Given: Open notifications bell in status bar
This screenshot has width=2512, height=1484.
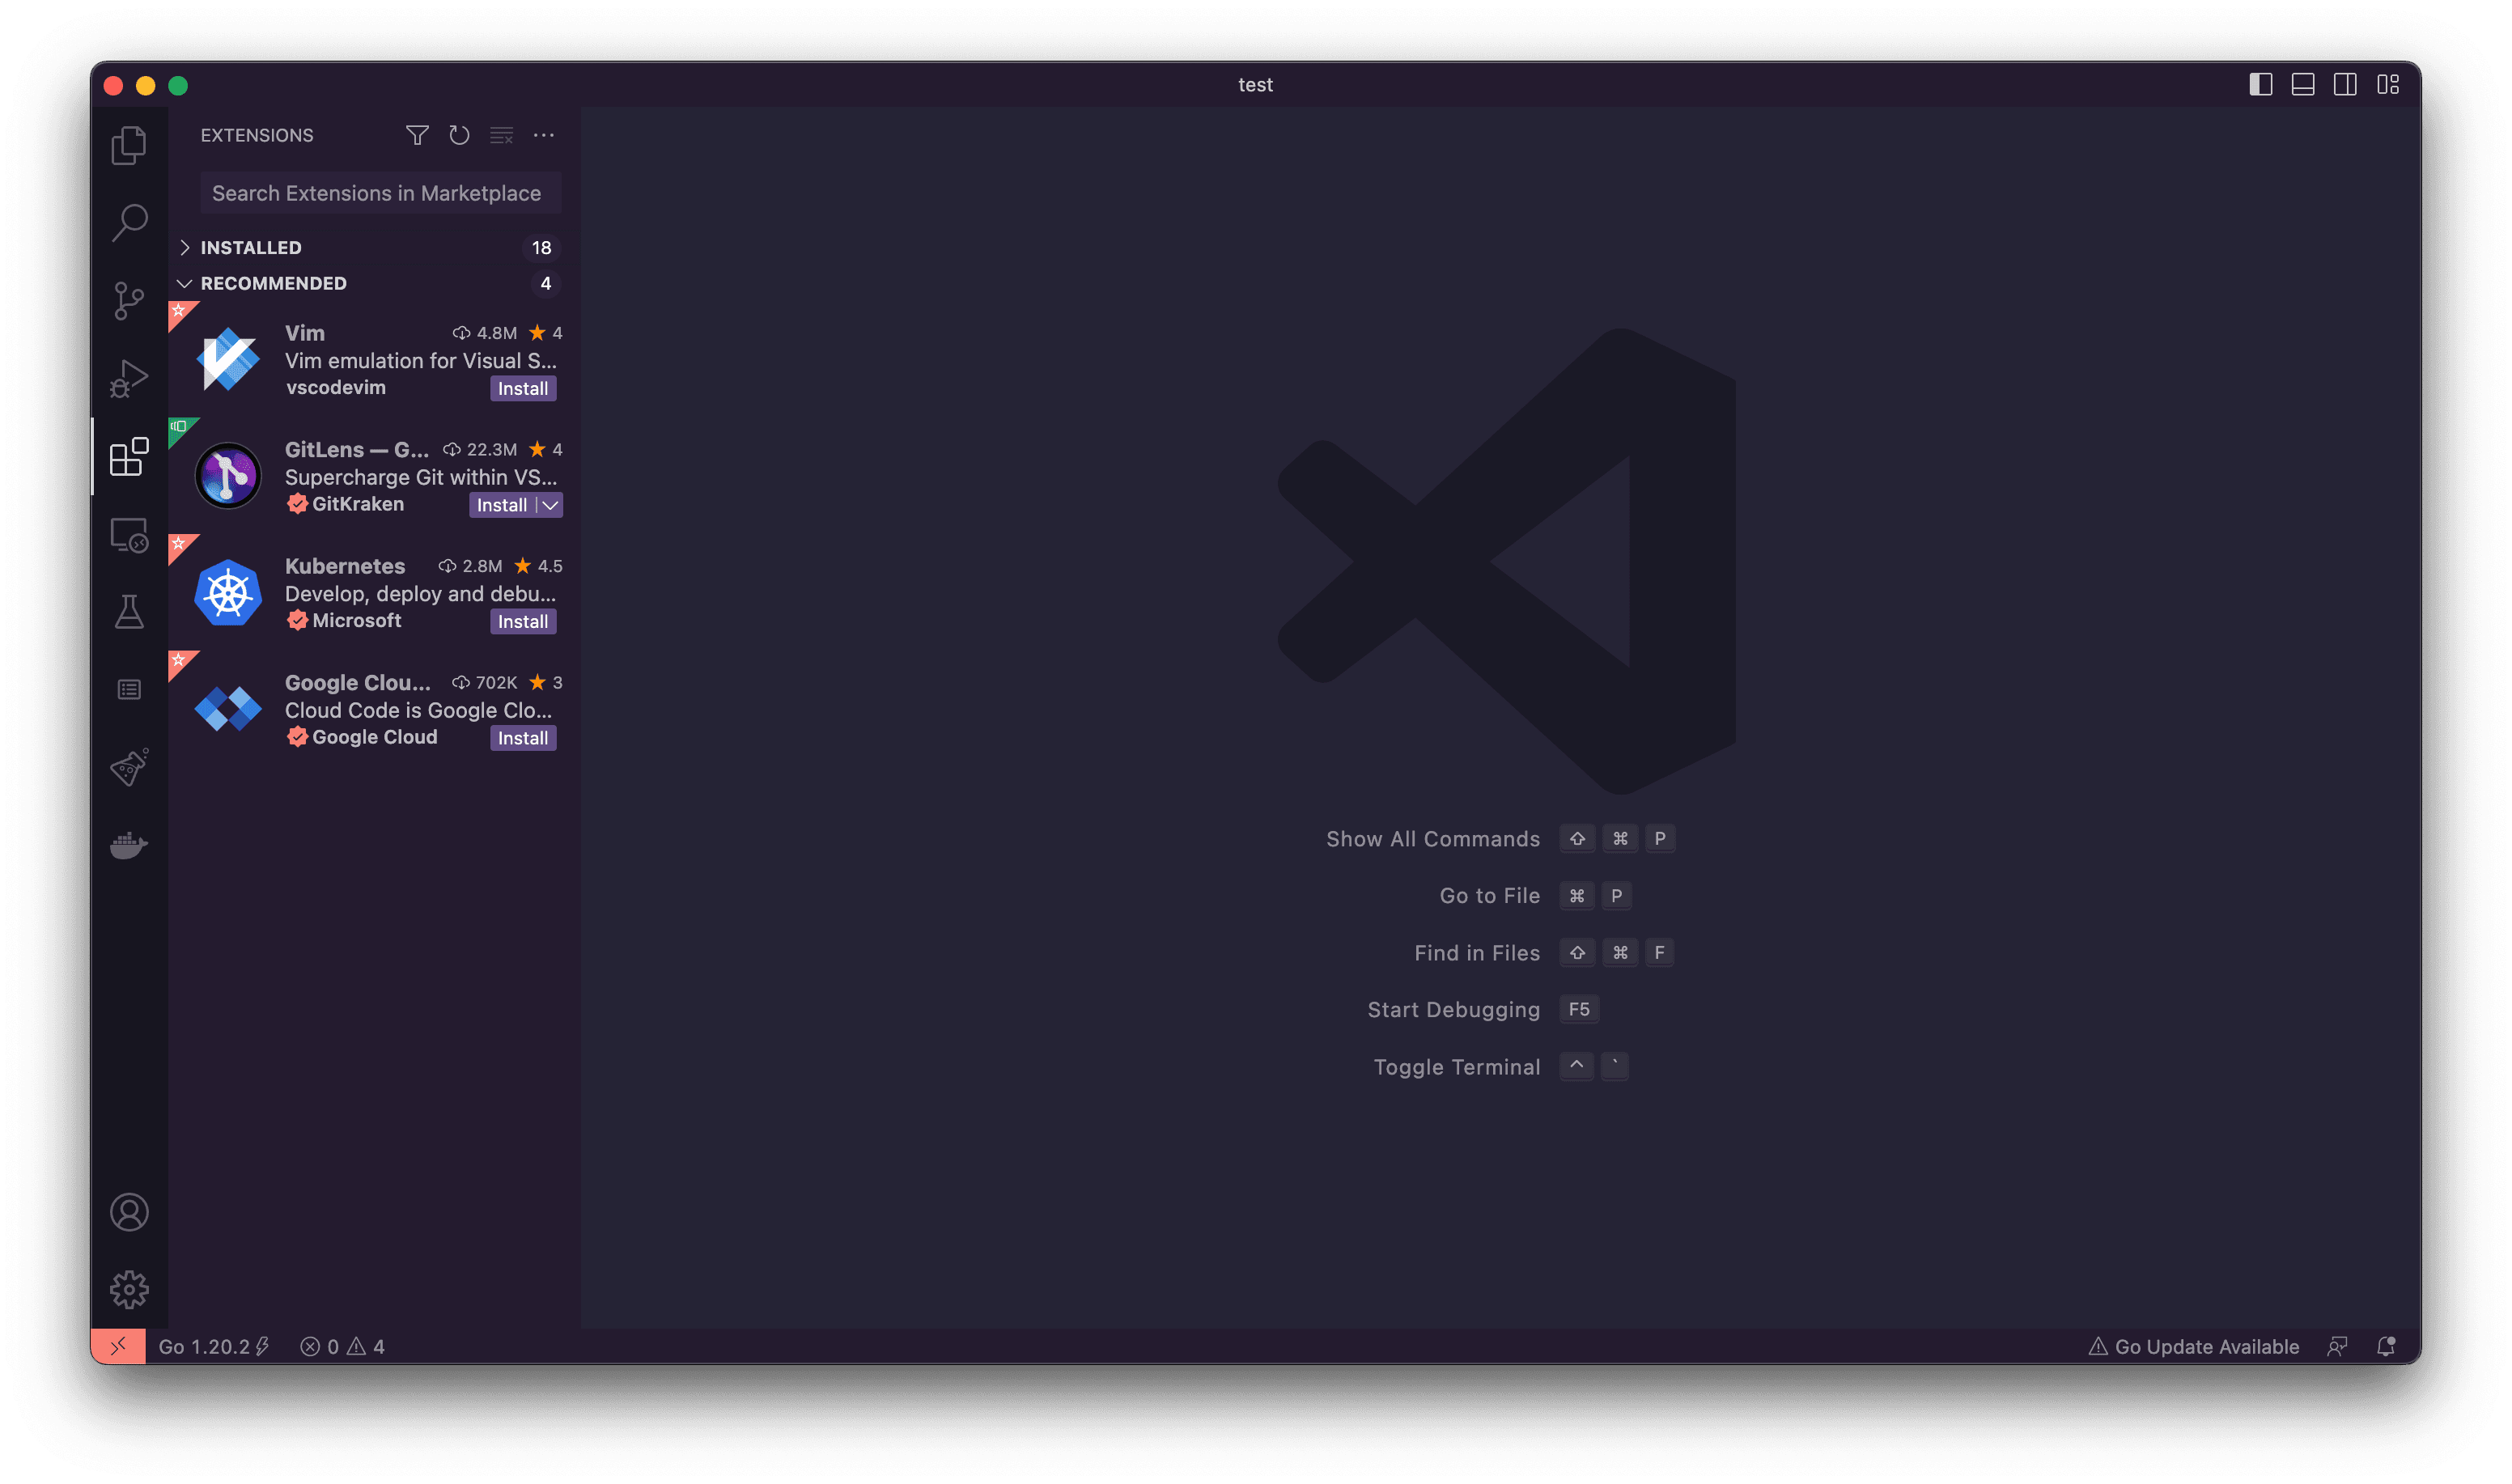Looking at the screenshot, I should coord(2386,1346).
